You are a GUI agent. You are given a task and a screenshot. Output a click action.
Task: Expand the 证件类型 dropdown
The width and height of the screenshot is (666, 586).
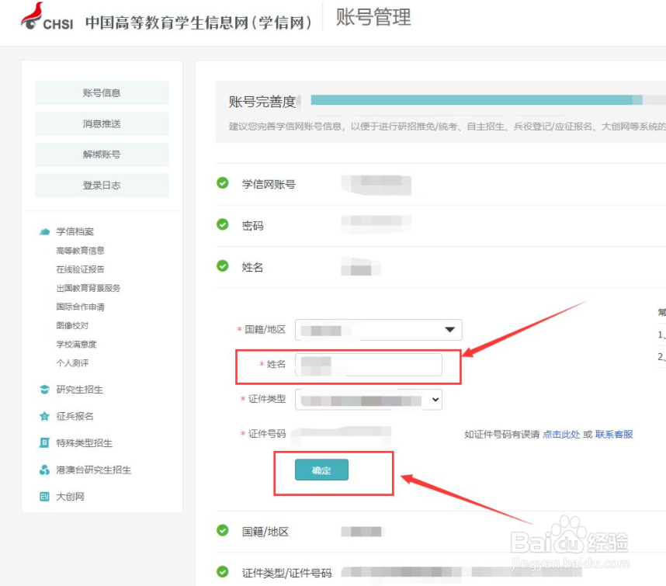coord(369,400)
